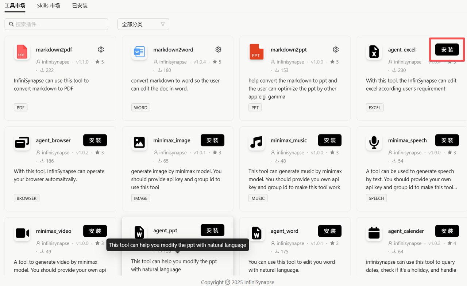
Task: Install the minimax_speech tool
Action: 447,140
